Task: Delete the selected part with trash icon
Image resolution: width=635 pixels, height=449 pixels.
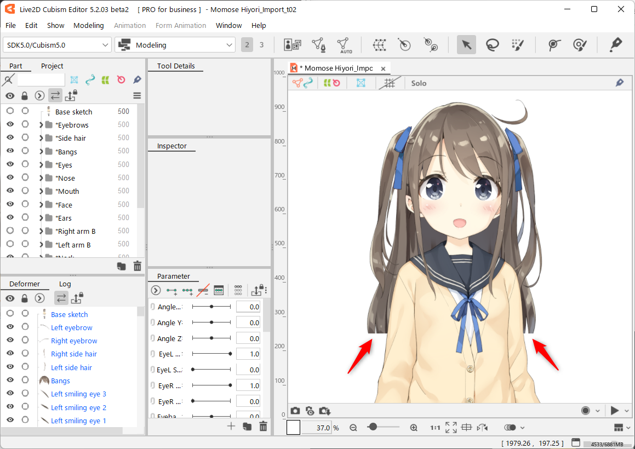Action: click(x=137, y=266)
